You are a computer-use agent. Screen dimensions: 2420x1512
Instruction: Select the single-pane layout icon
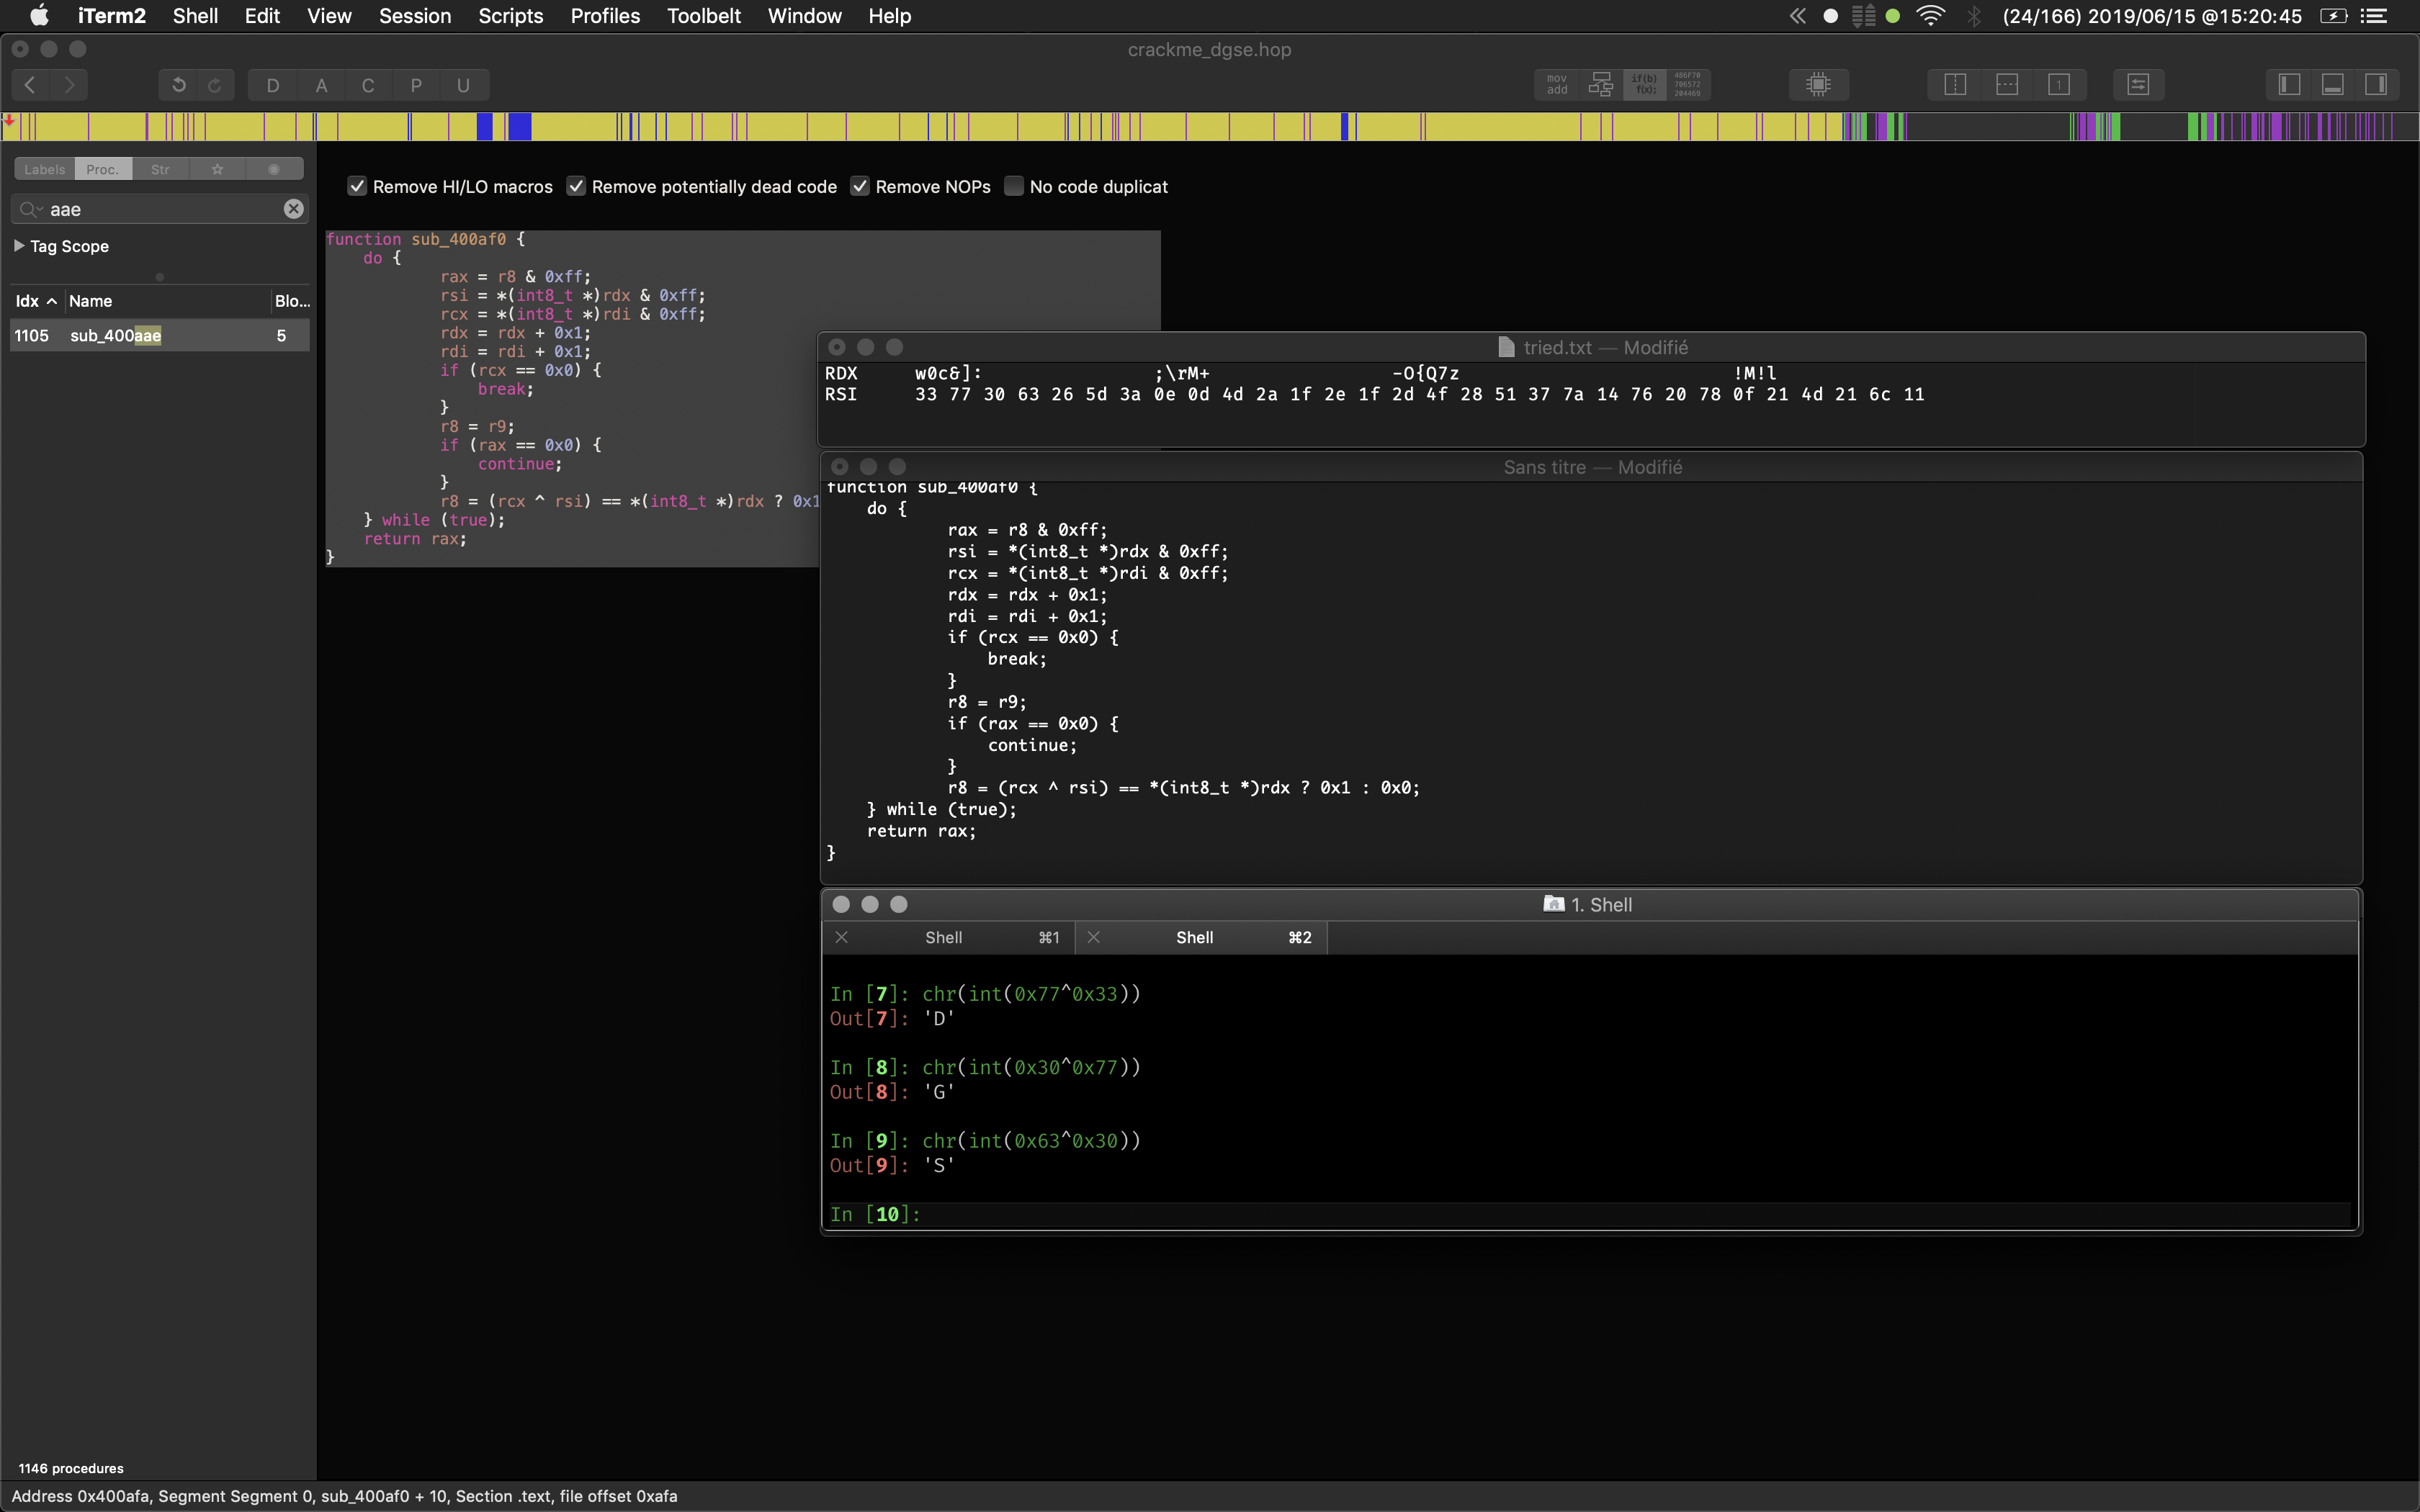pyautogui.click(x=2059, y=85)
